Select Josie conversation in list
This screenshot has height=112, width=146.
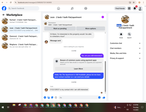20,29
